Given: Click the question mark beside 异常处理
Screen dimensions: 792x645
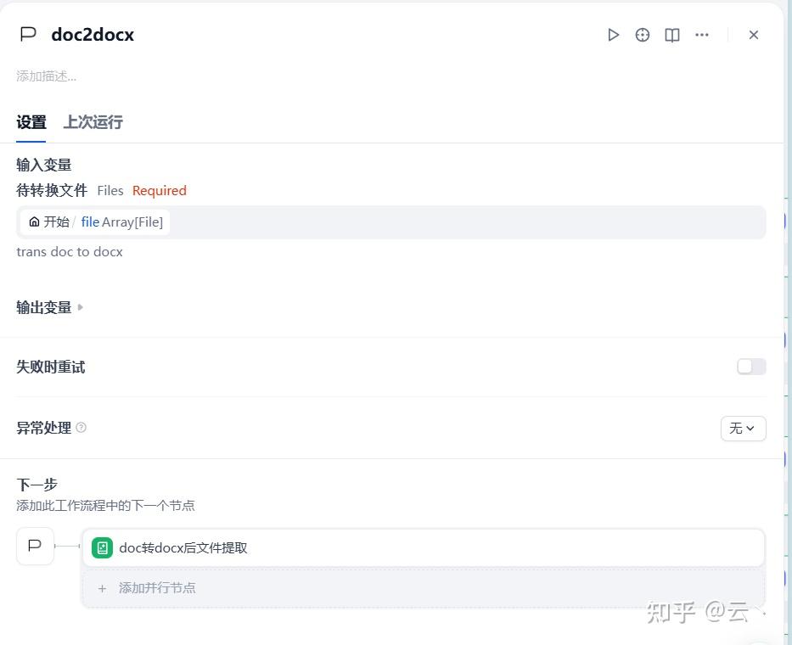Looking at the screenshot, I should pyautogui.click(x=81, y=428).
